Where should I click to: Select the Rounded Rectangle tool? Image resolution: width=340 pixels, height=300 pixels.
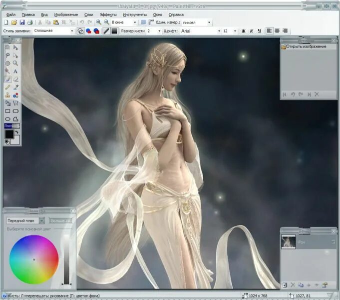(15, 111)
